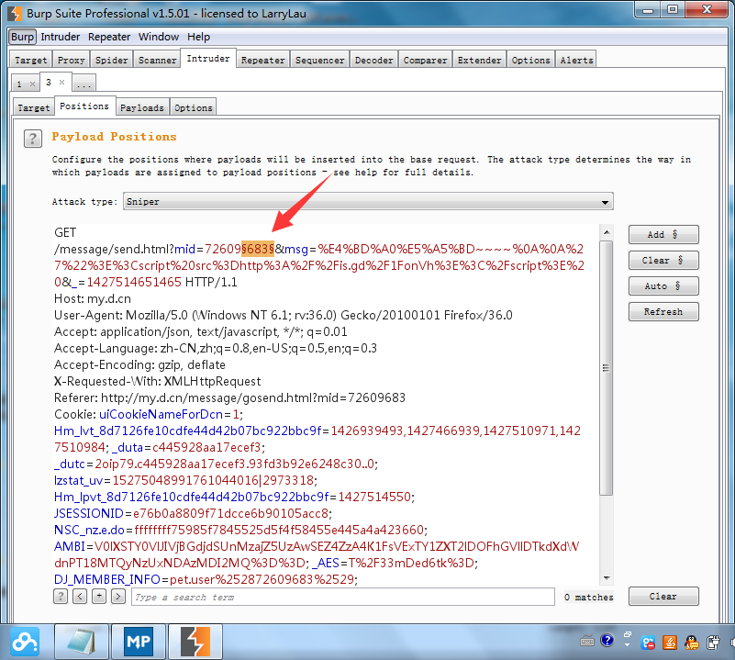Click the highlighted §683§ payload marker
The image size is (735, 660).
pyautogui.click(x=257, y=249)
